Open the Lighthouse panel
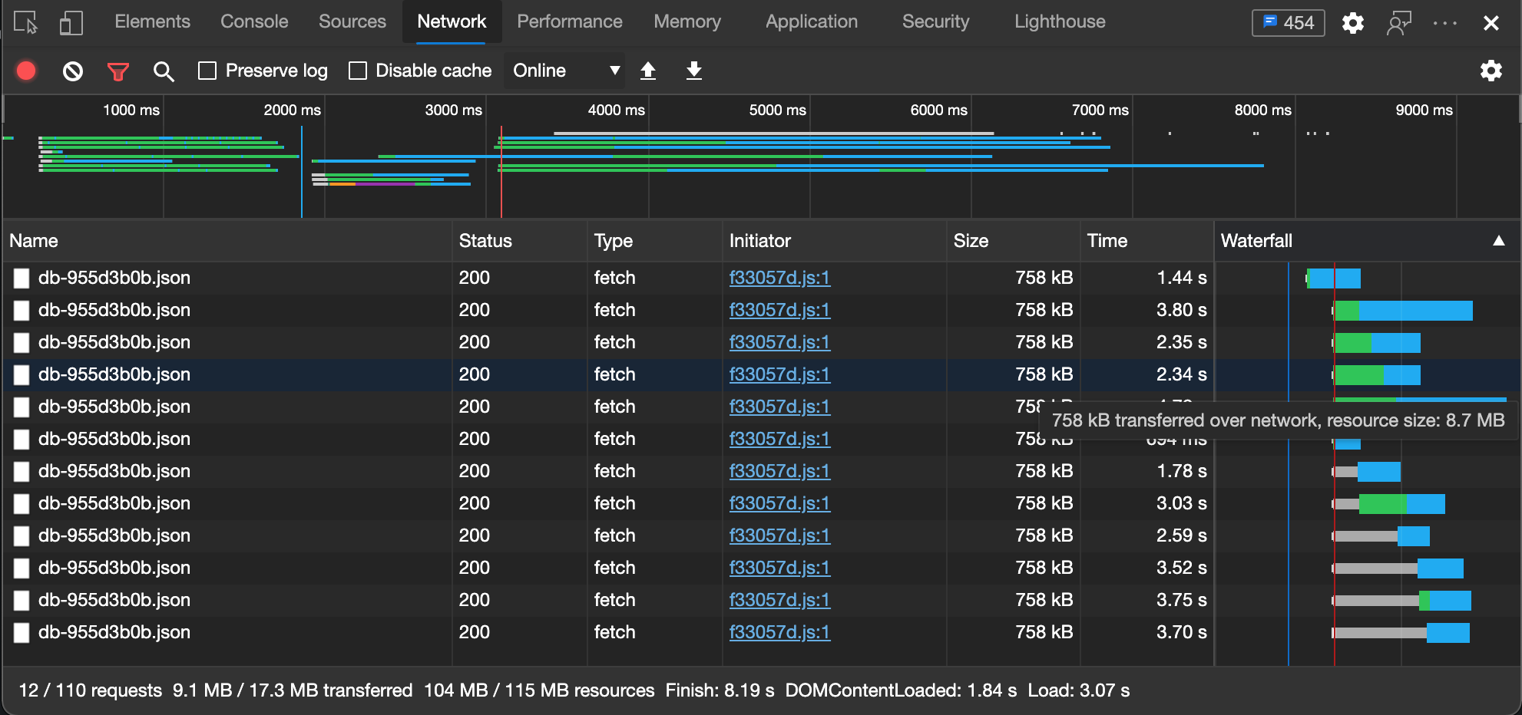This screenshot has height=715, width=1522. coord(1059,21)
